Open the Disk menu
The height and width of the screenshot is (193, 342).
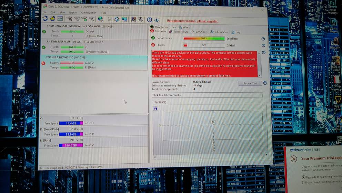click(x=53, y=12)
